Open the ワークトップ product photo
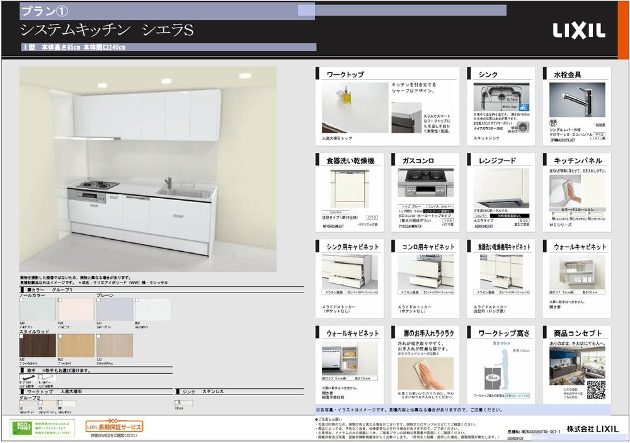The image size is (630, 443). pos(355,108)
